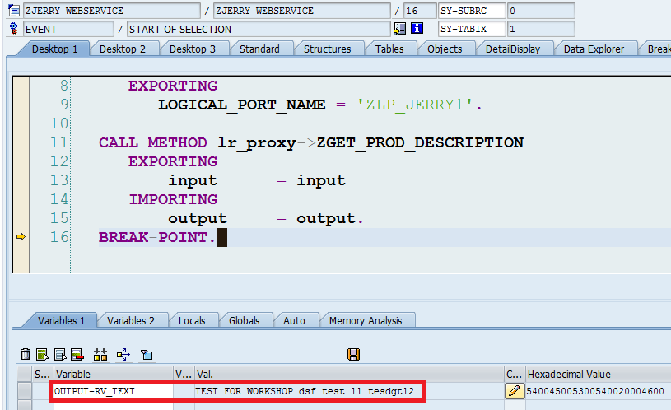Open the Data Explorer tab
671x410 pixels.
point(594,49)
